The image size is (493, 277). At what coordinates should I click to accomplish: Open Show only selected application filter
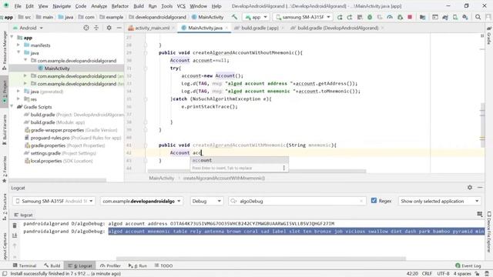[440, 201]
